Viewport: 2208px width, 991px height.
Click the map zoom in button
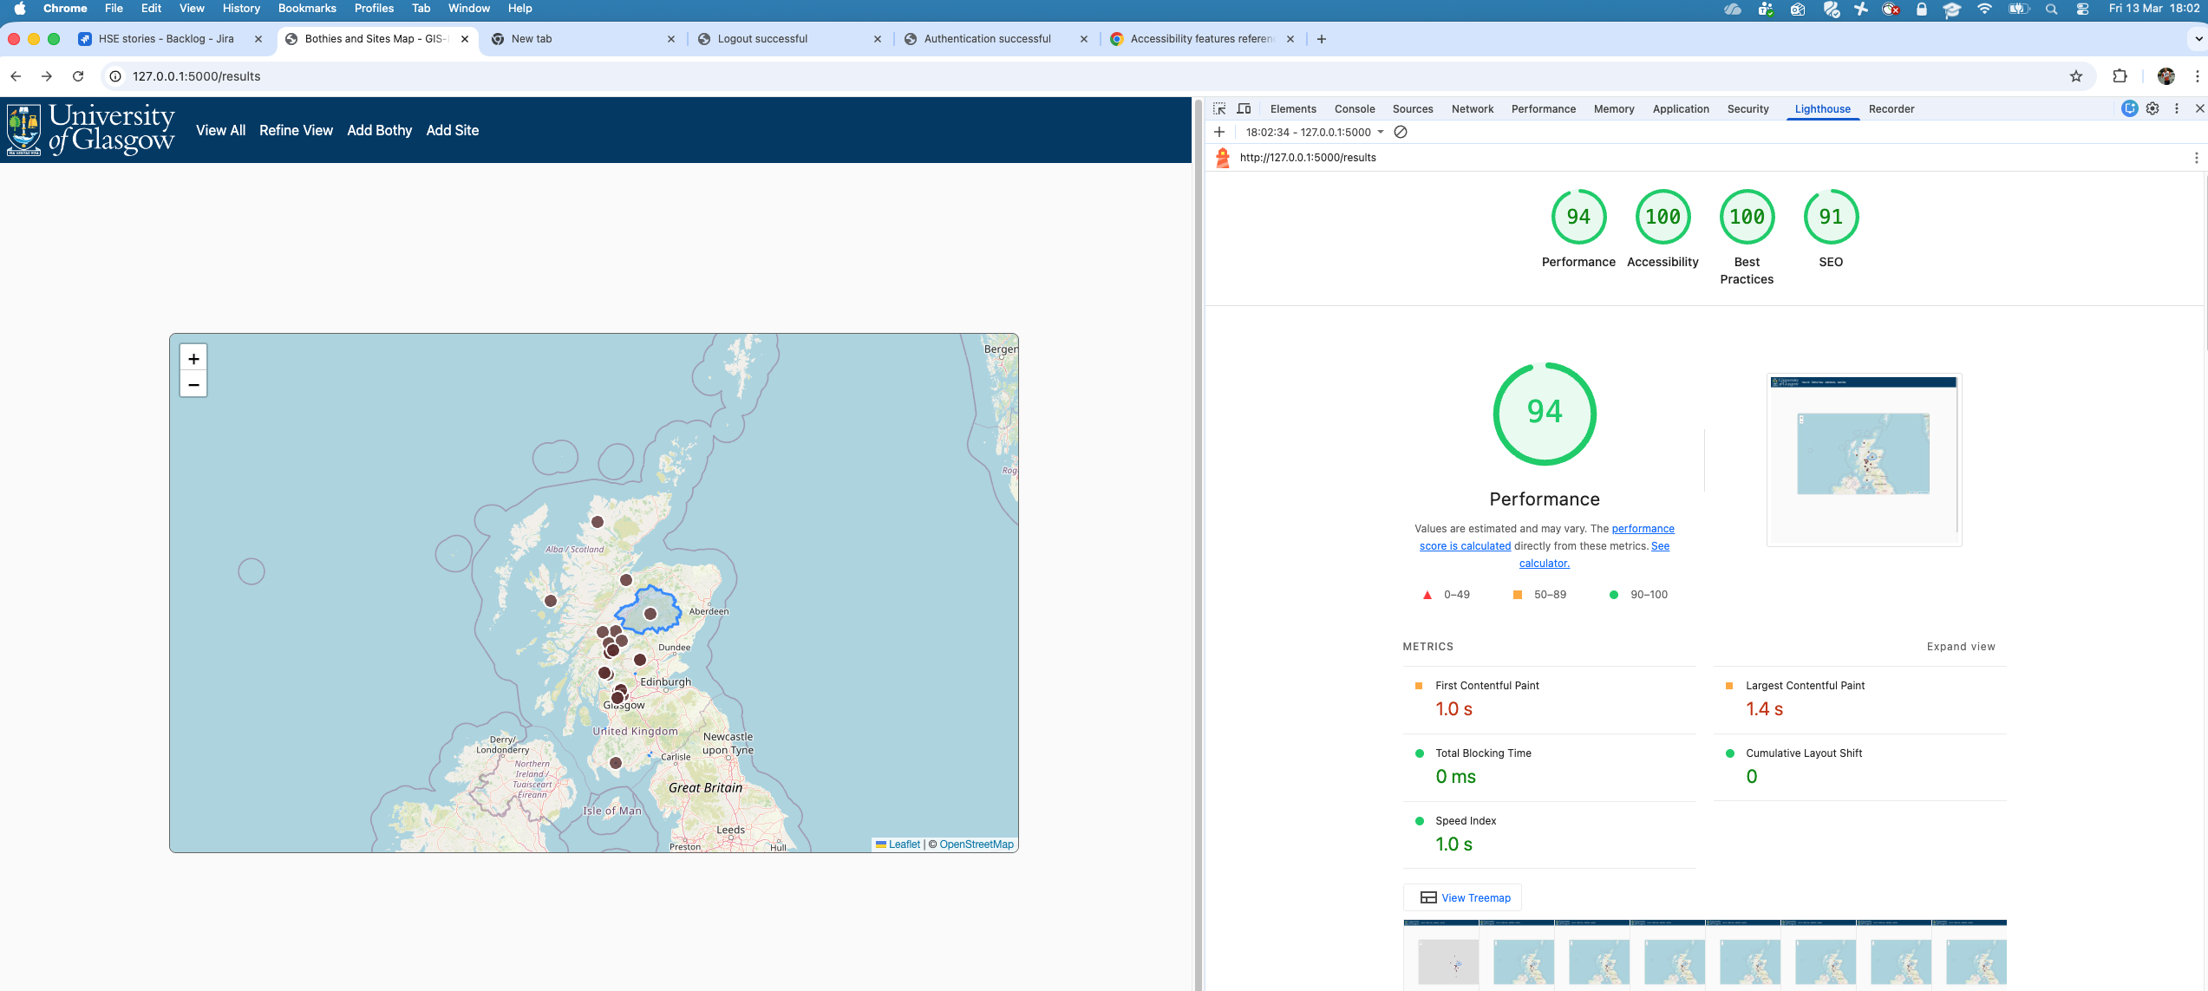193,358
